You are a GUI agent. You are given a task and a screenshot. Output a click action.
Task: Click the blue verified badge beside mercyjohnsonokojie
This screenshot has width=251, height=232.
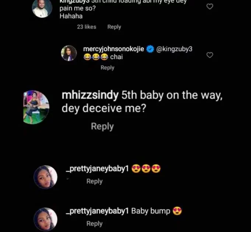click(150, 49)
